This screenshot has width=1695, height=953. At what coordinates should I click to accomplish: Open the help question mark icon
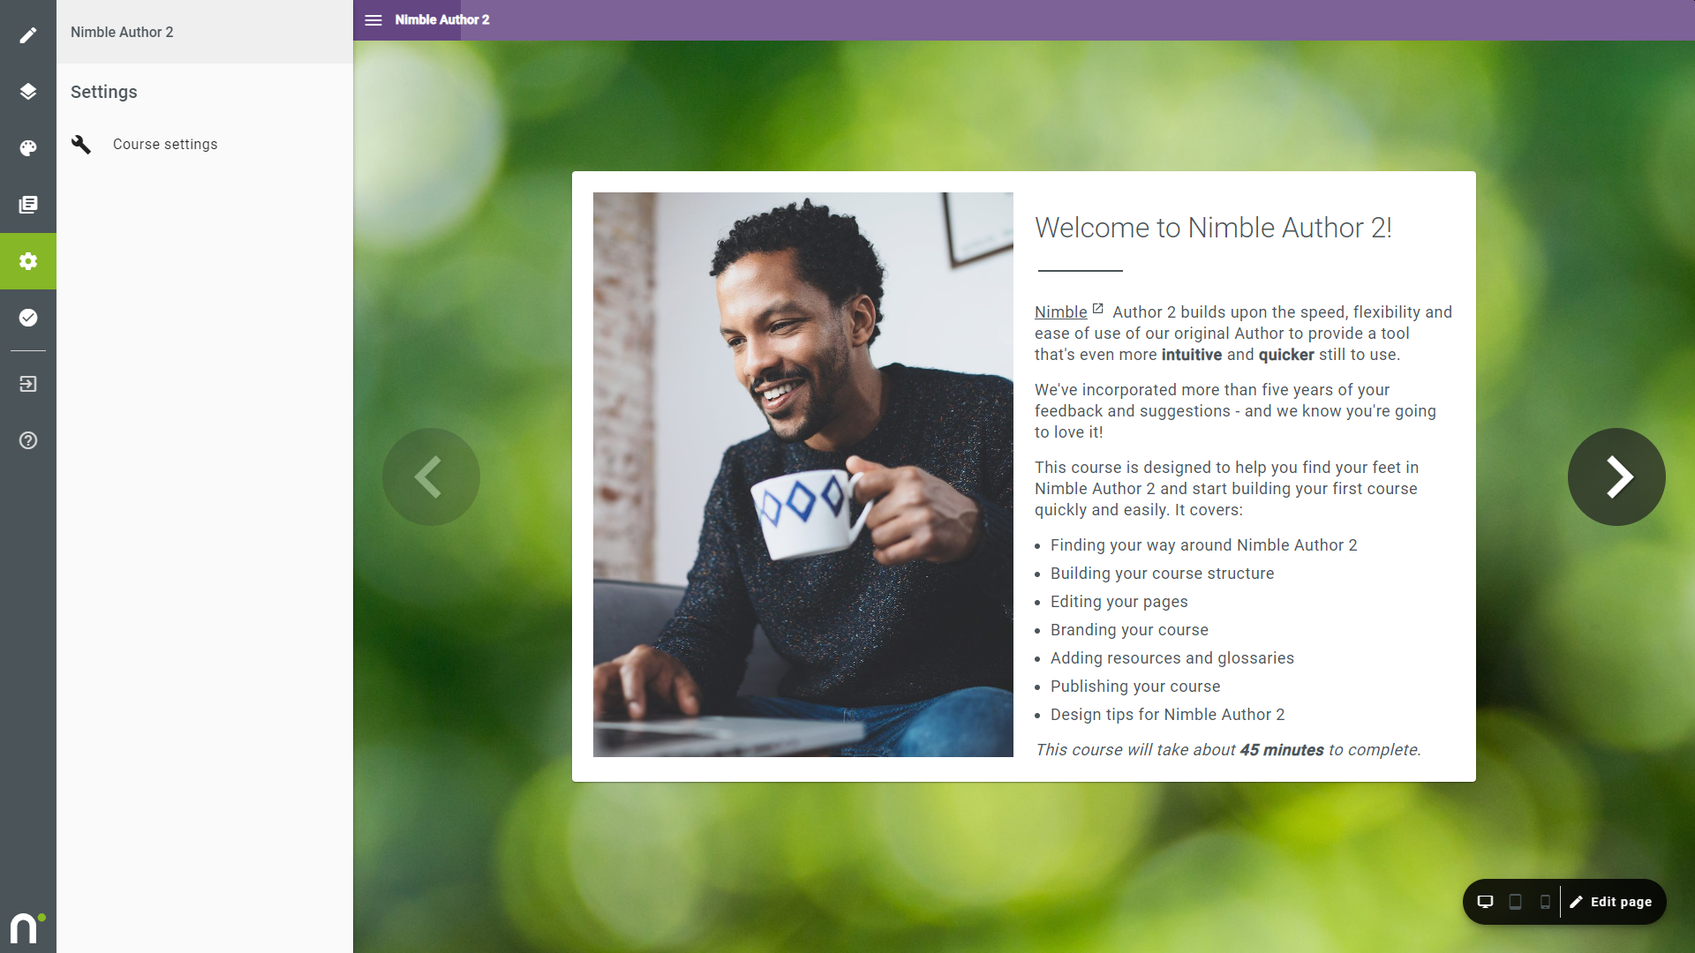(28, 440)
